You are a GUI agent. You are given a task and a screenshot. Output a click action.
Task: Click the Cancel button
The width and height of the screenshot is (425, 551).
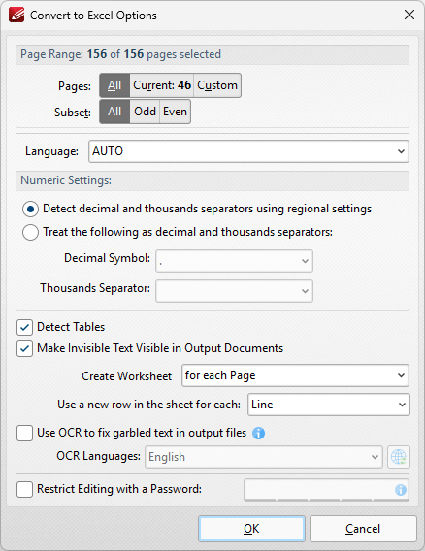[x=363, y=529]
